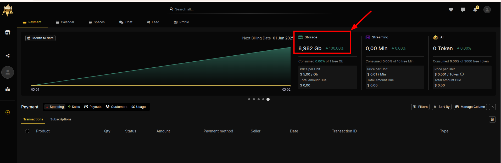Click the Streaming consumption progress bar
The height and width of the screenshot is (163, 501).
point(395,57)
